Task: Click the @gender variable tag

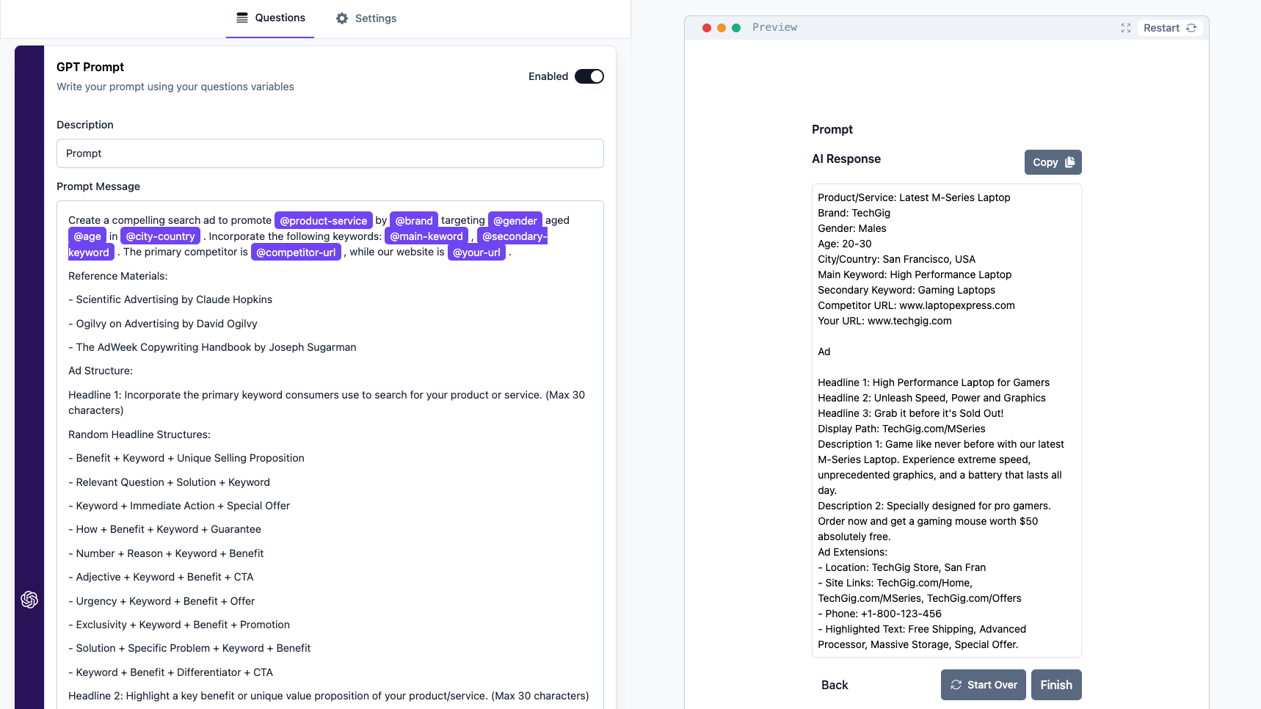Action: click(x=515, y=220)
